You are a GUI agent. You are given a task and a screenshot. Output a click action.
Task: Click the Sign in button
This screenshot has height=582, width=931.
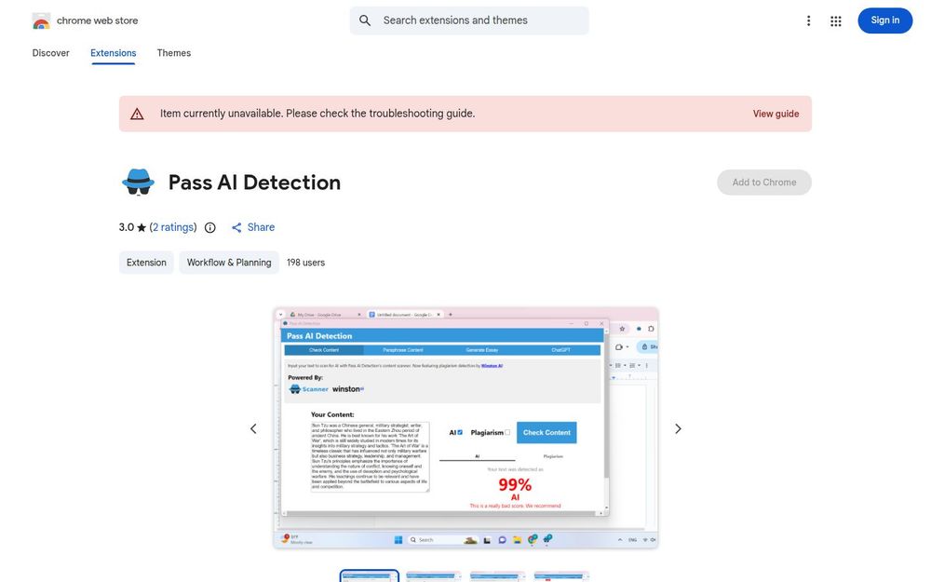click(884, 20)
